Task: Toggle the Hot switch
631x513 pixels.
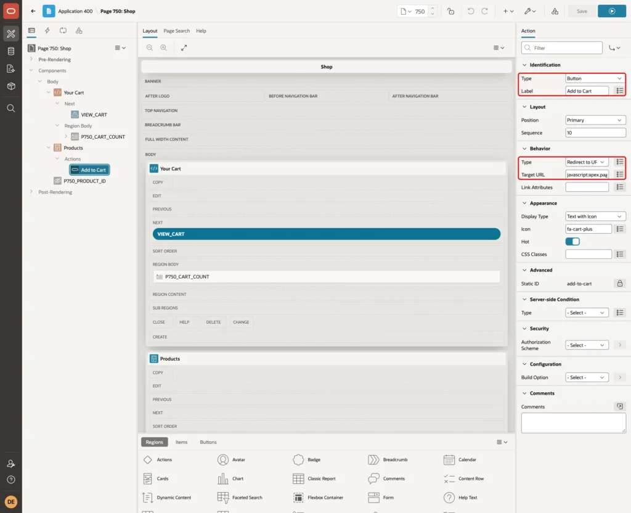Action: [572, 242]
